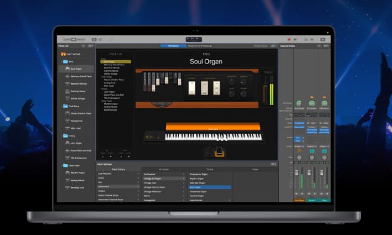Click the red record button in toolbar
Screen dimensions: 392x235
(x=289, y=39)
